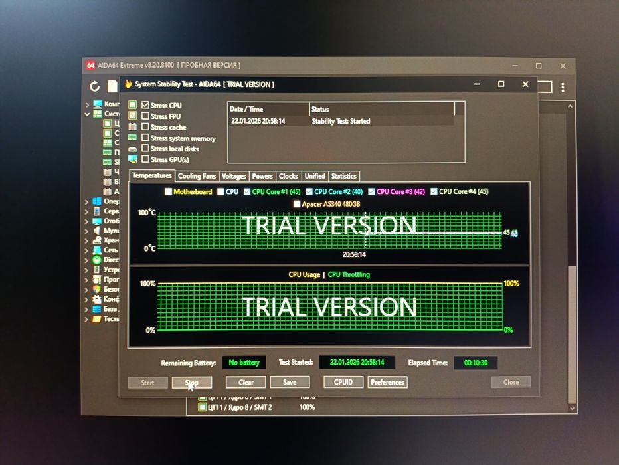Open the CPUID panel button
Viewport: 619px width, 465px height.
pos(343,382)
